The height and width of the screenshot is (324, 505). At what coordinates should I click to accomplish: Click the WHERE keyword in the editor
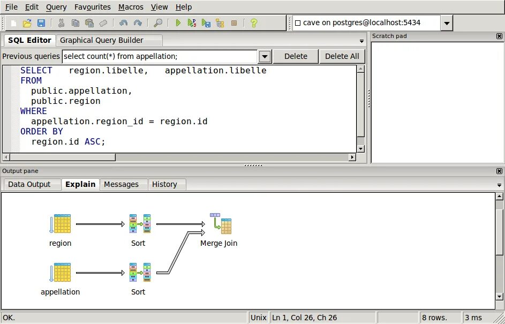pyautogui.click(x=34, y=111)
